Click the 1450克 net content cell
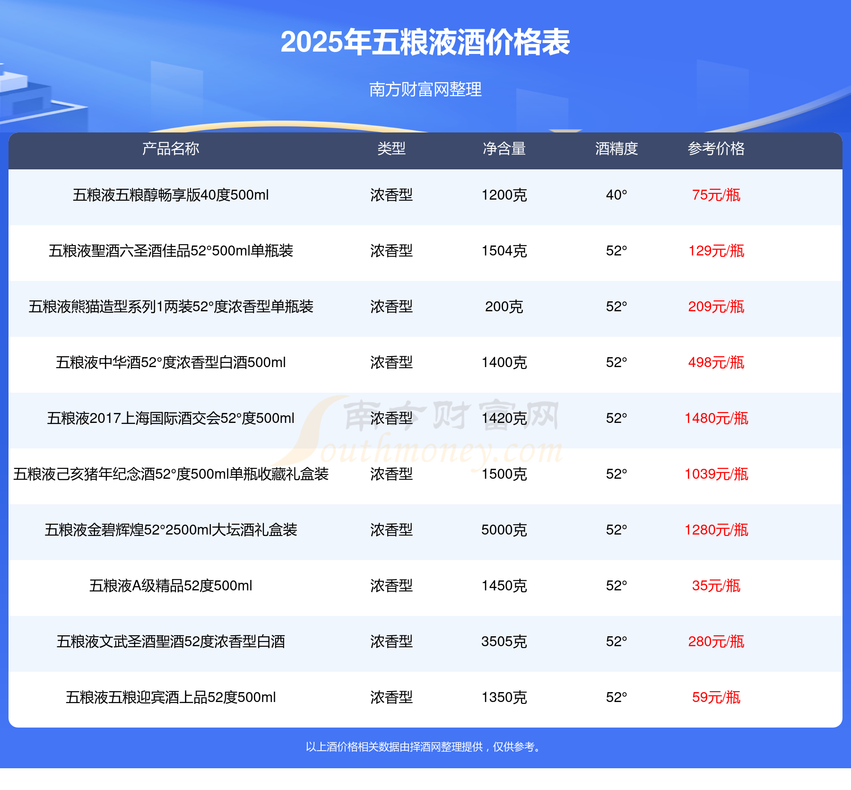 [504, 586]
